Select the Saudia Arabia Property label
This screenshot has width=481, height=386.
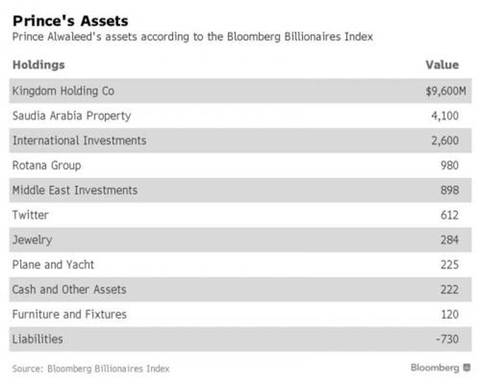(x=72, y=116)
